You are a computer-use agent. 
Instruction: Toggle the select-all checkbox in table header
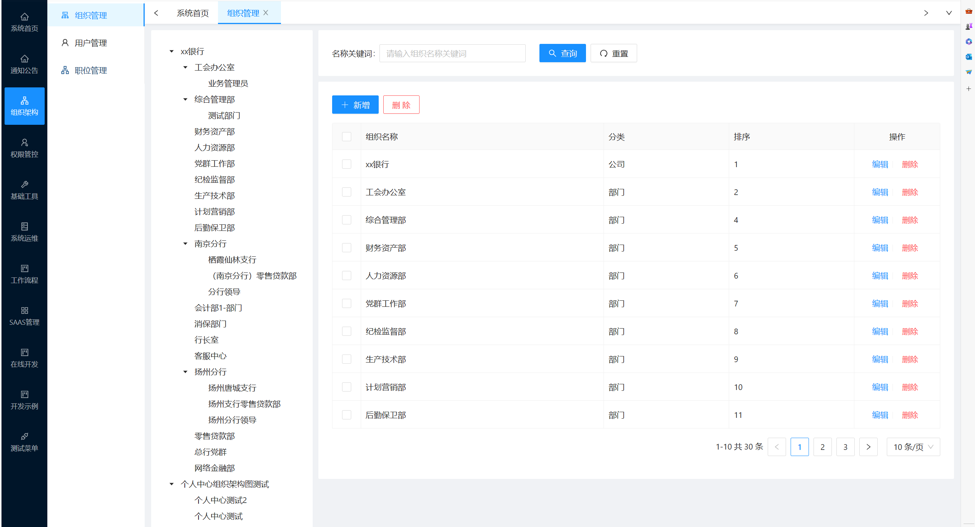[347, 137]
